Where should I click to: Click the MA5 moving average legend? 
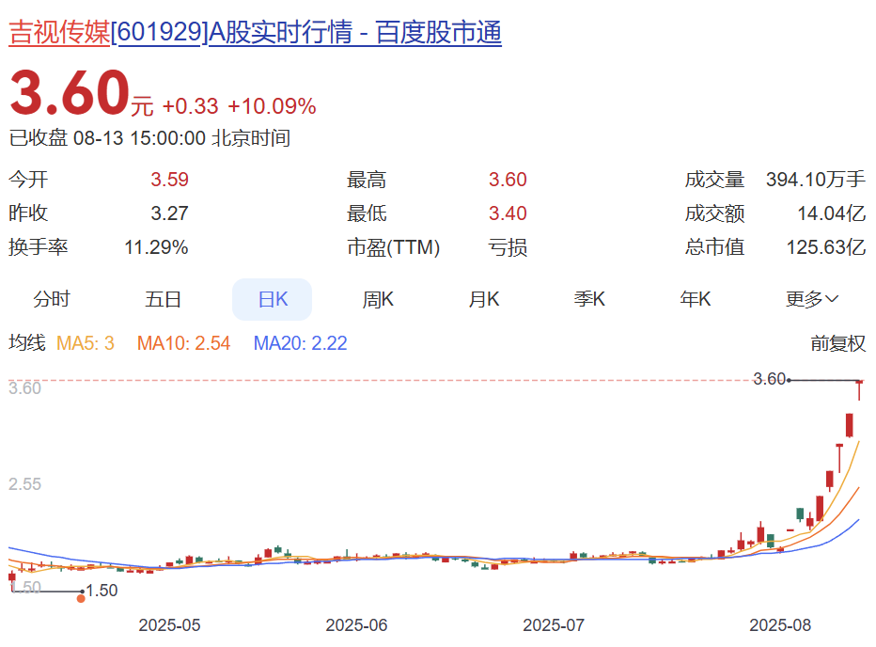(86, 343)
